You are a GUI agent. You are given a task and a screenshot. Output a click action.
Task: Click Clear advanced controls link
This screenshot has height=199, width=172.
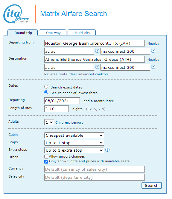coord(89,74)
